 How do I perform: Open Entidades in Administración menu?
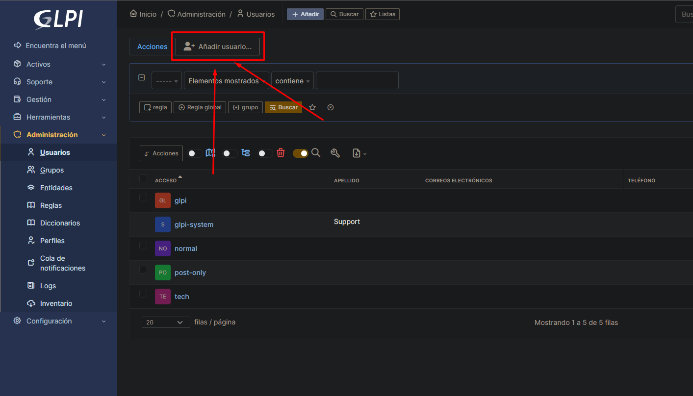point(56,188)
